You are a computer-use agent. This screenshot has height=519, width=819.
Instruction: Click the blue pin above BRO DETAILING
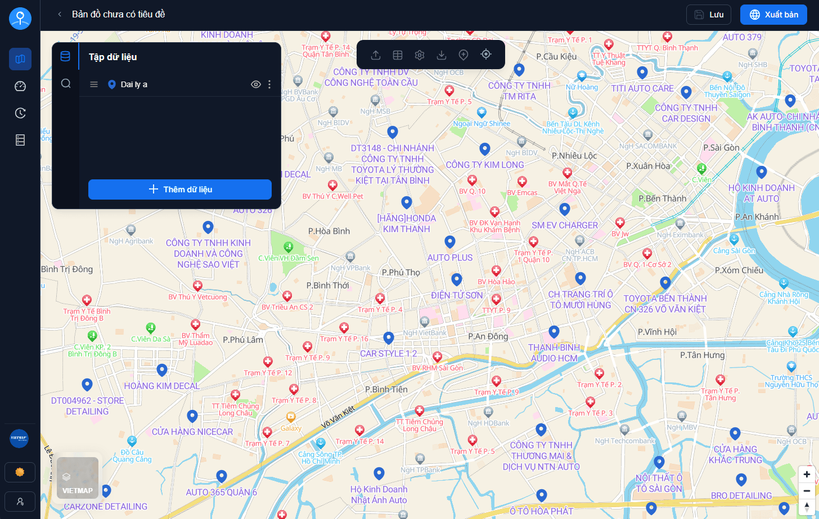click(741, 480)
